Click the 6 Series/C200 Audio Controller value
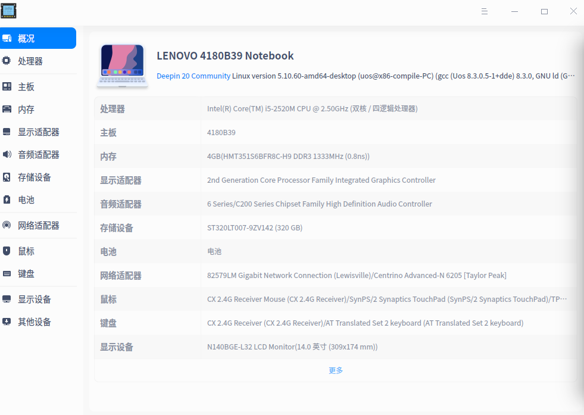 (320, 204)
